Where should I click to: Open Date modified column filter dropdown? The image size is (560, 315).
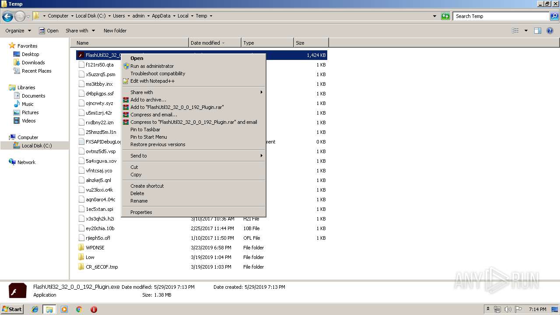pos(223,43)
